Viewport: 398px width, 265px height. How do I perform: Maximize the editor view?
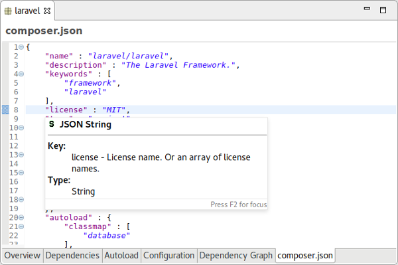point(383,10)
